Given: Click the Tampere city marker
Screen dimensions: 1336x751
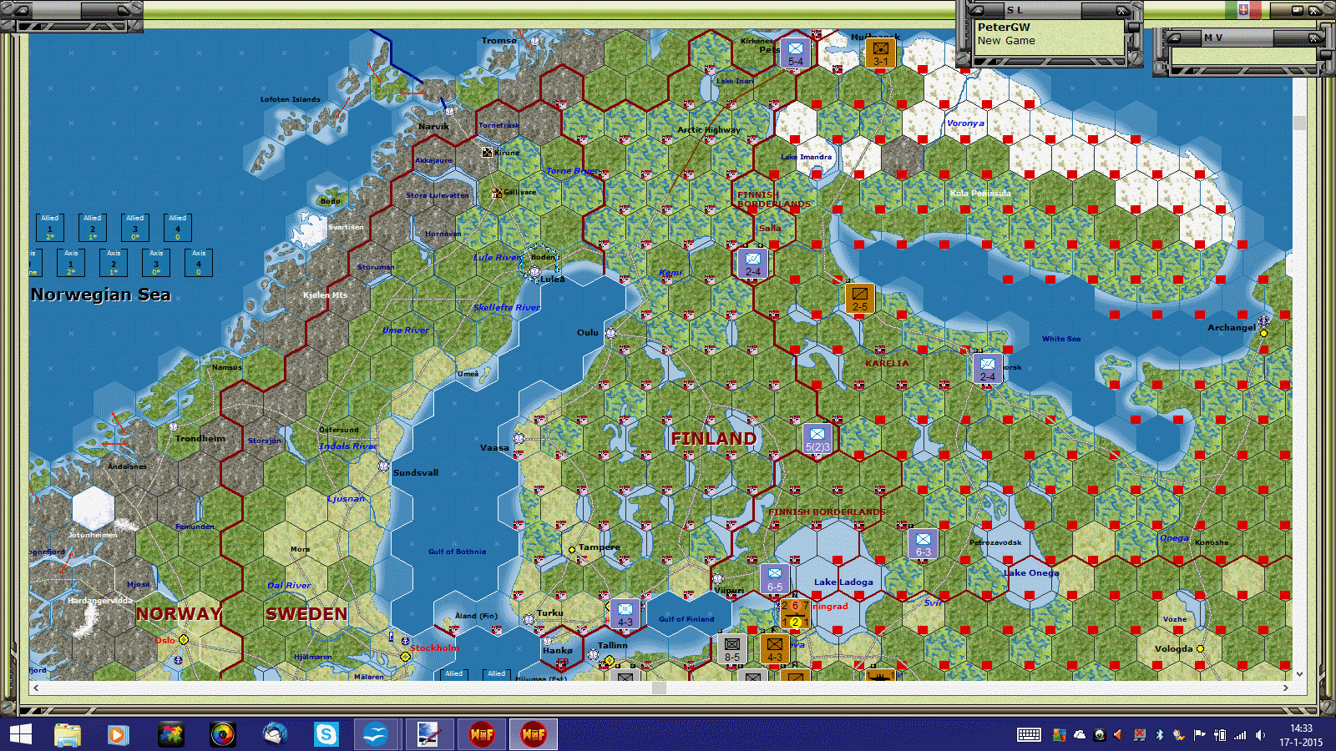Looking at the screenshot, I should (572, 549).
